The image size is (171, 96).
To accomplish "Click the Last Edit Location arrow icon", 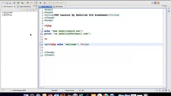I will (x=58, y=3).
